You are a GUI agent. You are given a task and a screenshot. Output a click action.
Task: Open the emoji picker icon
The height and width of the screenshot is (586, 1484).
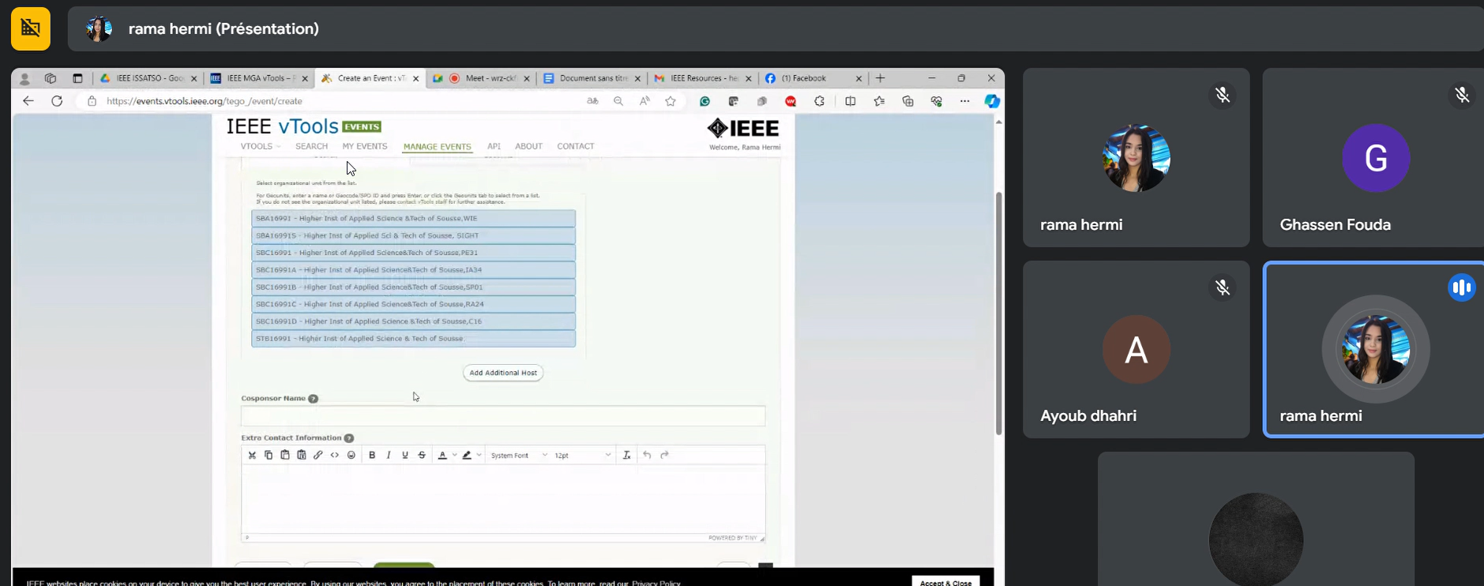(x=351, y=455)
